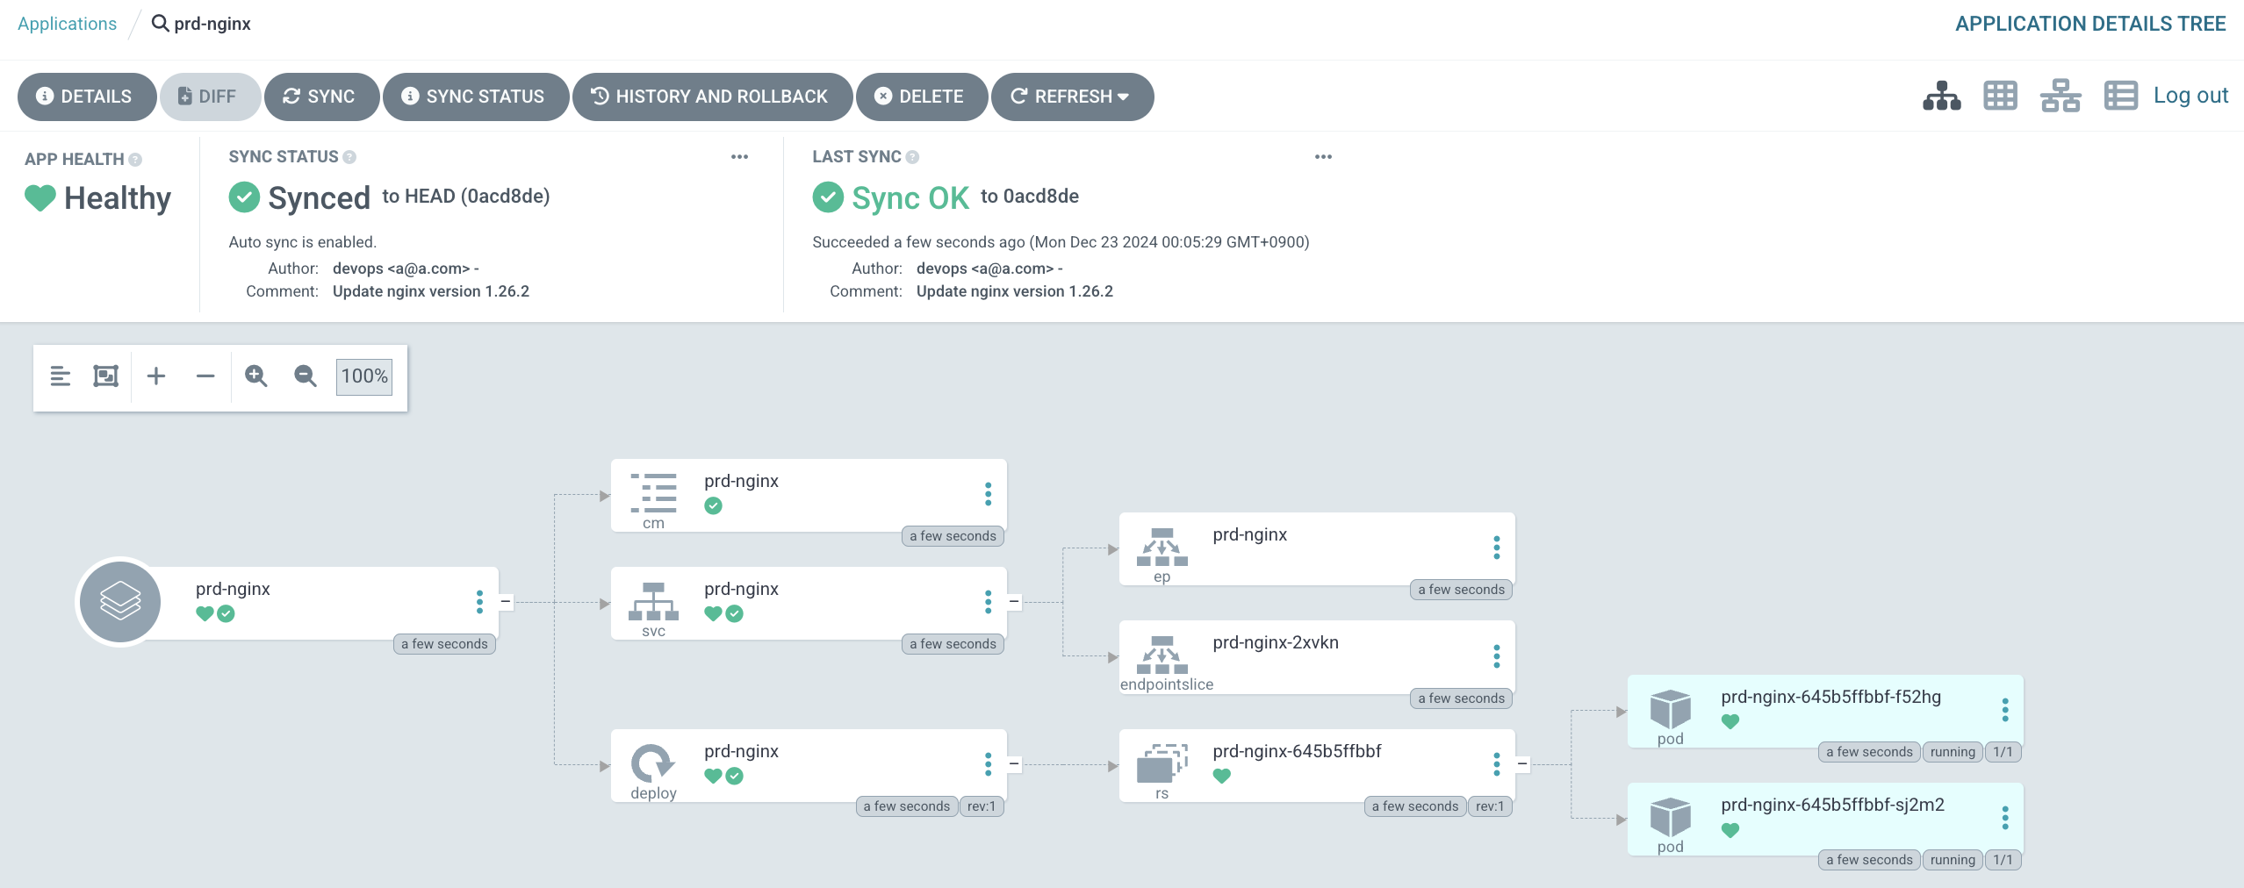
Task: Click rev:1 tag on deploy node
Action: pos(981,806)
